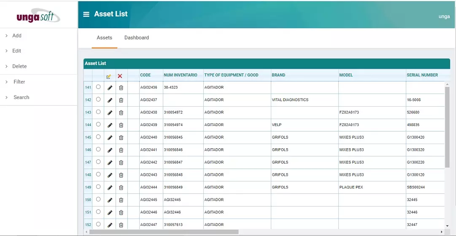Click the horizontal scrollbar under the table
Image resolution: width=456 pixels, height=236 pixels.
pos(164,232)
